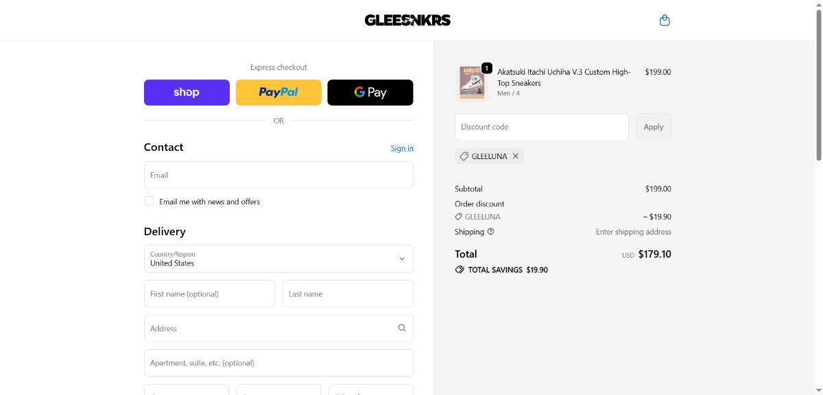
Task: Click the Akatsuki sneaker product thumbnail
Action: [472, 82]
